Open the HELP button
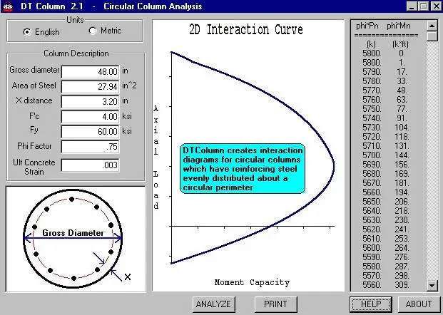The image size is (443, 315). pos(371,304)
